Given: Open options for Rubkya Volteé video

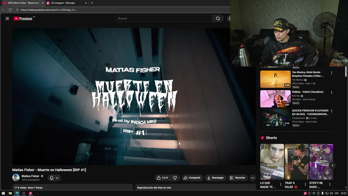Looking at the screenshot, I should pos(331,92).
